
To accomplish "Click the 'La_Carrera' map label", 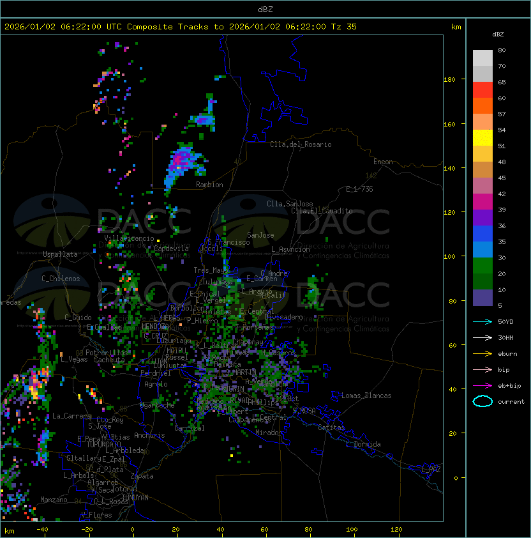I will (x=71, y=416).
